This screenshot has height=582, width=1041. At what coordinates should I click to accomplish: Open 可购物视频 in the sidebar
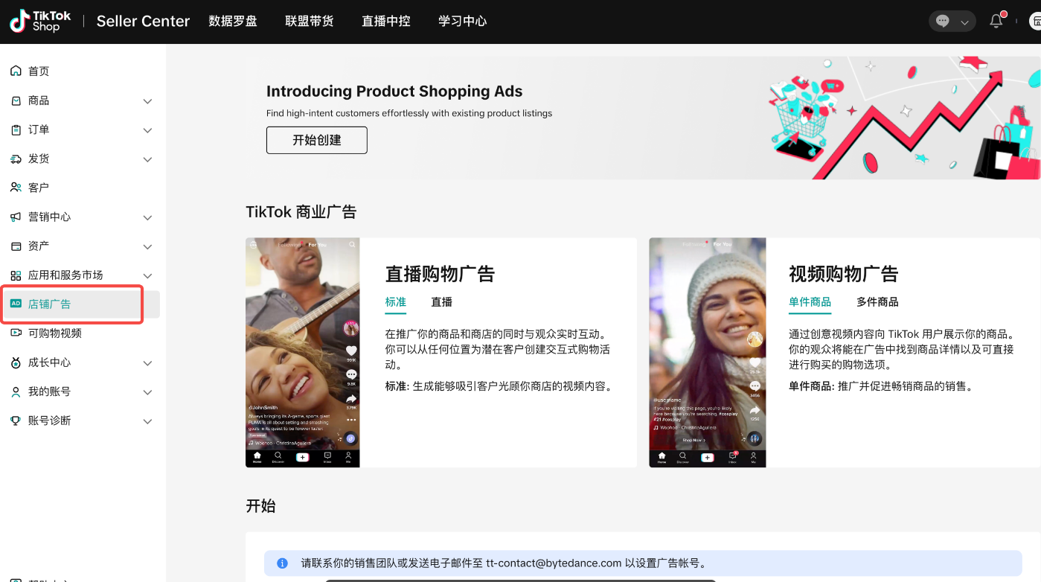click(x=55, y=333)
